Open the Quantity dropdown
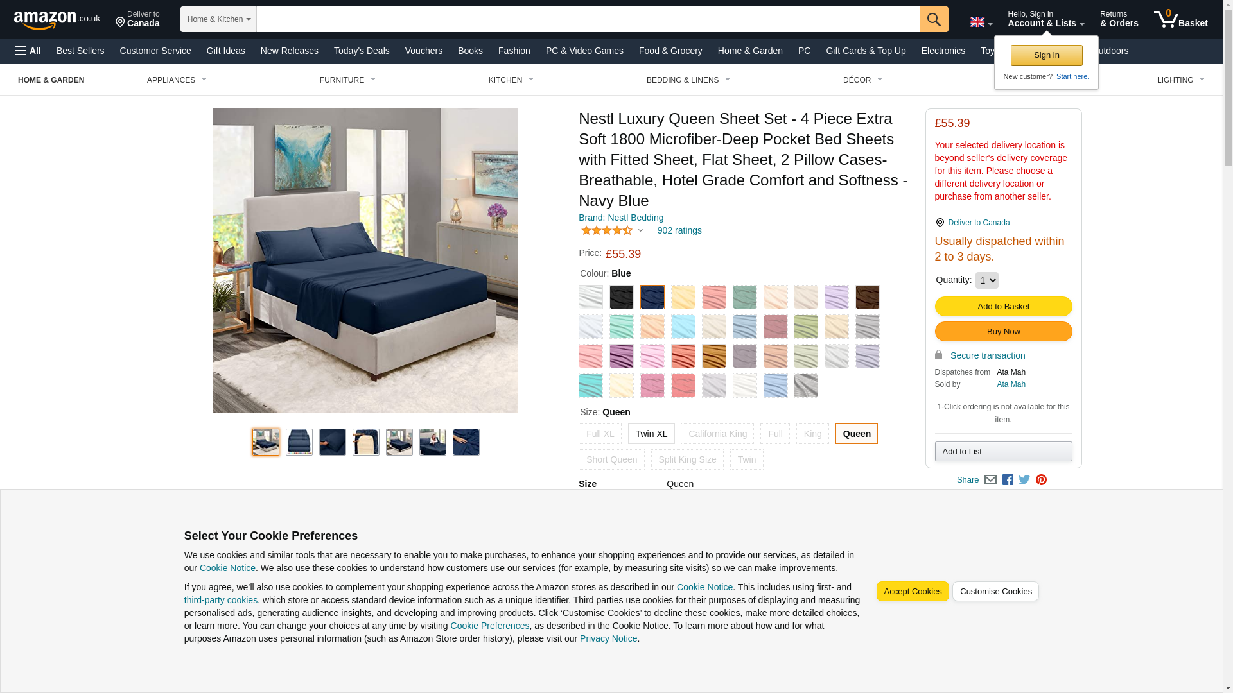1233x693 pixels. click(986, 280)
